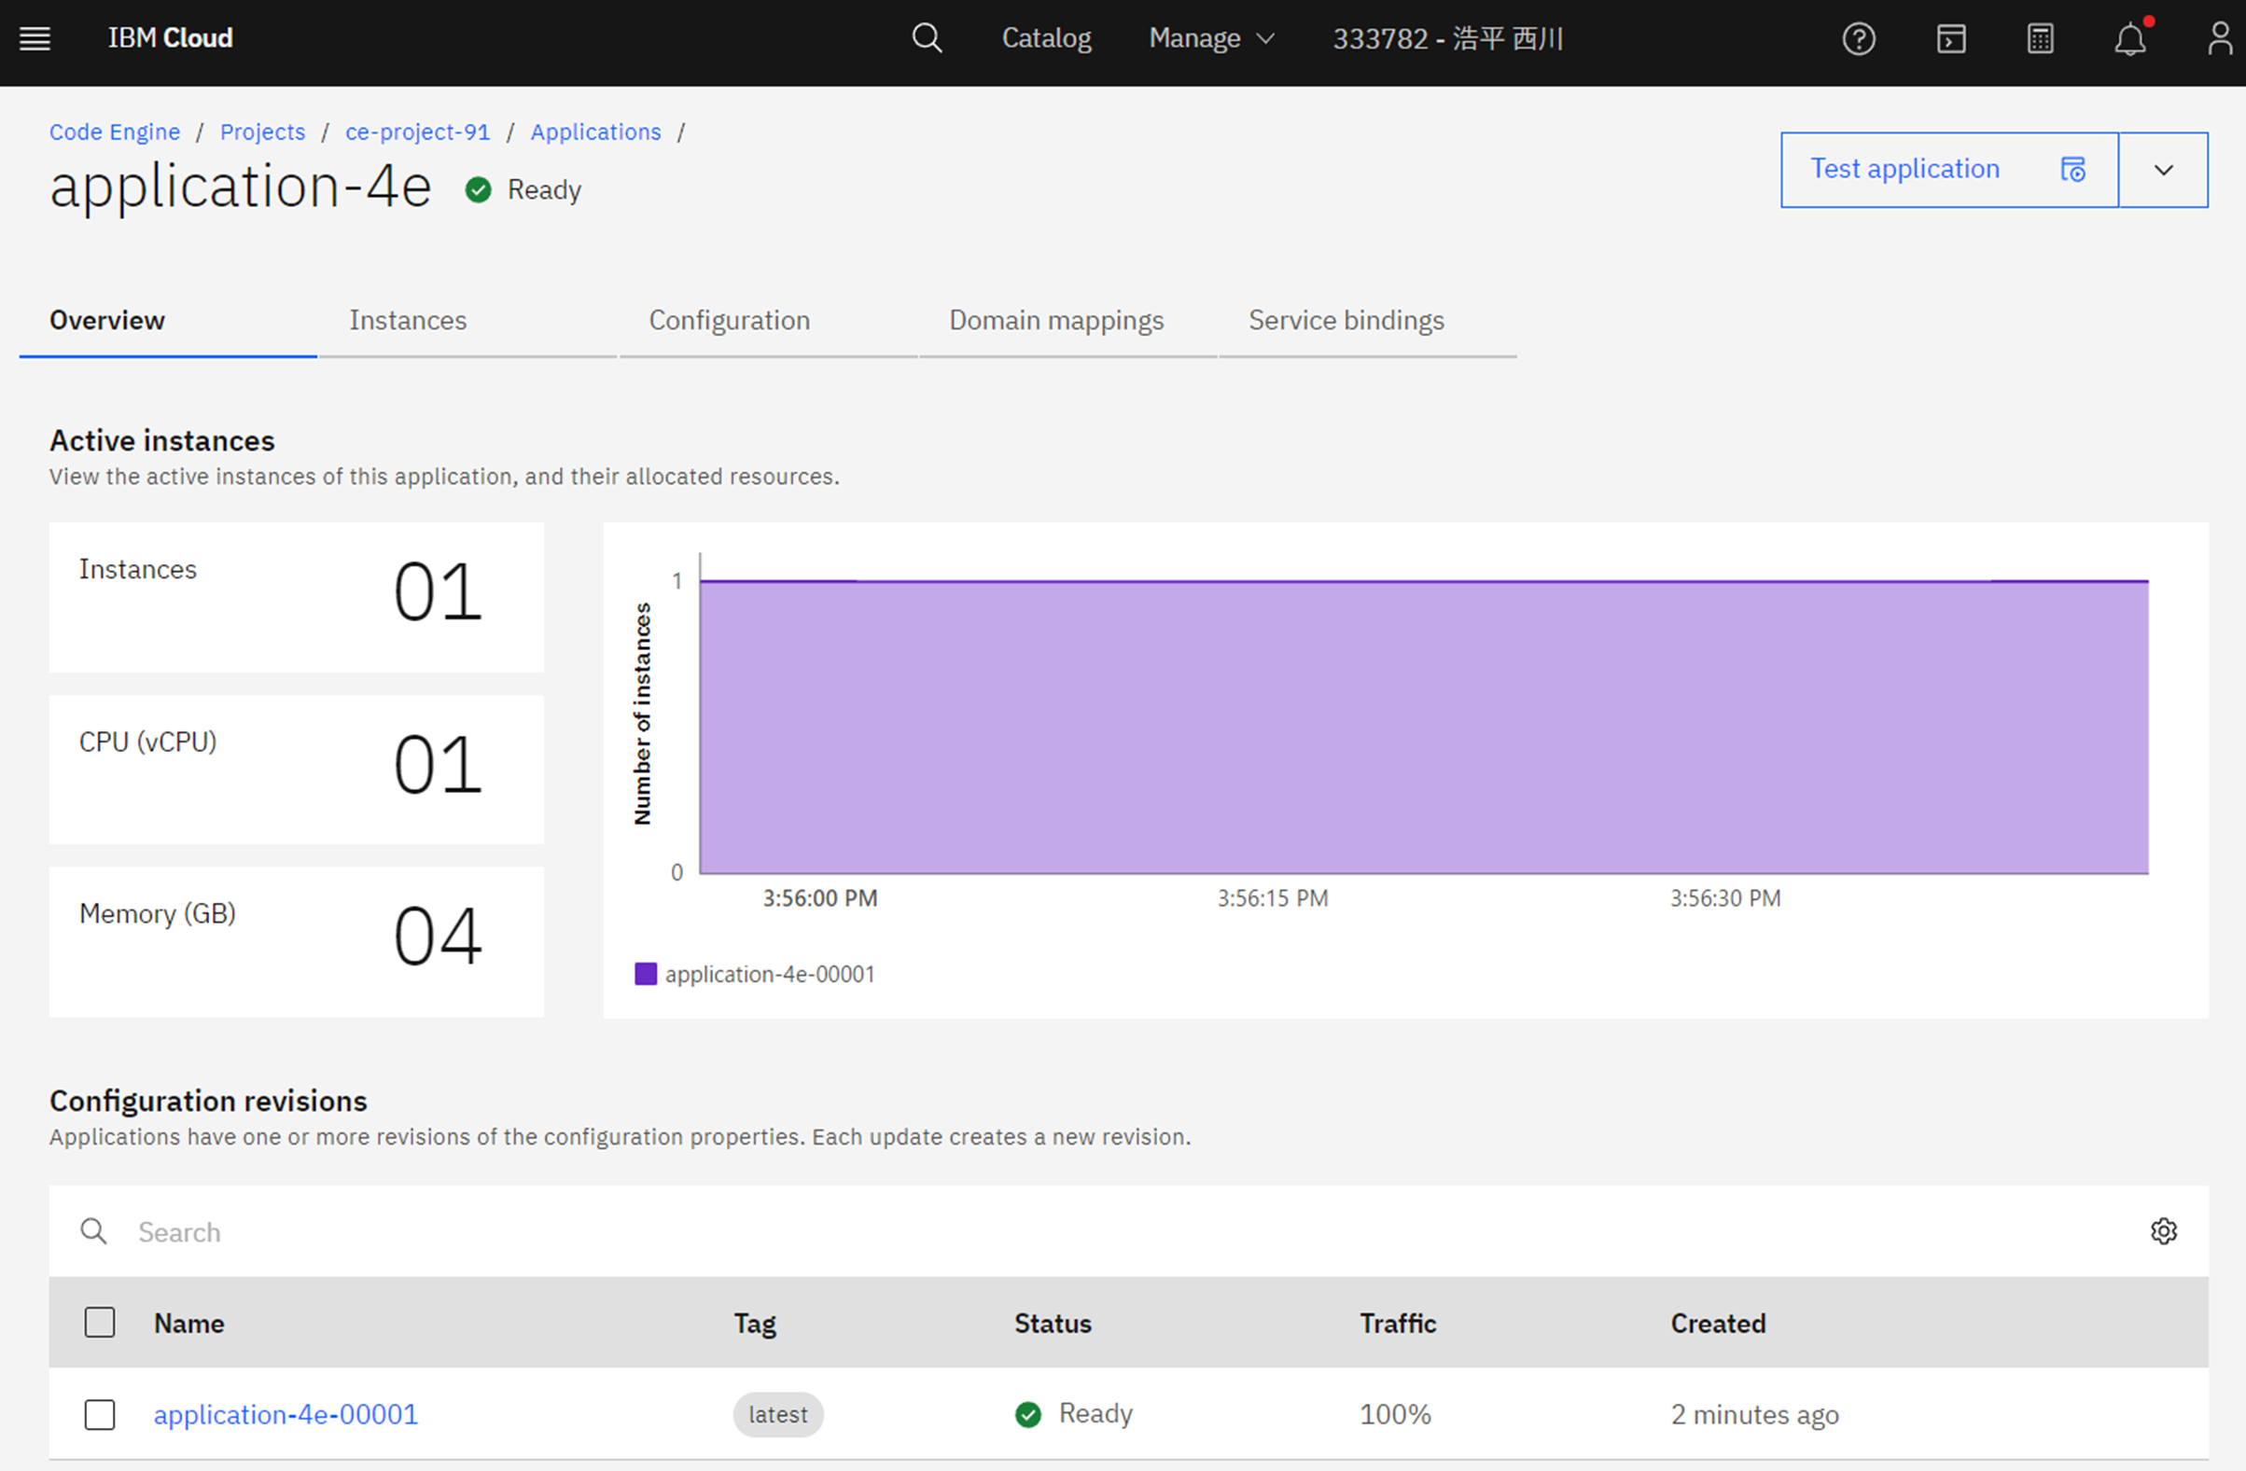Open revisions table settings gear

[2163, 1230]
